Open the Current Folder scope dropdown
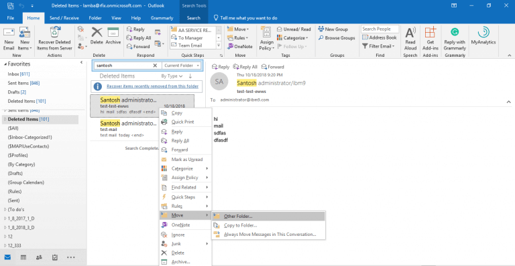This screenshot has width=515, height=266. coord(182,65)
